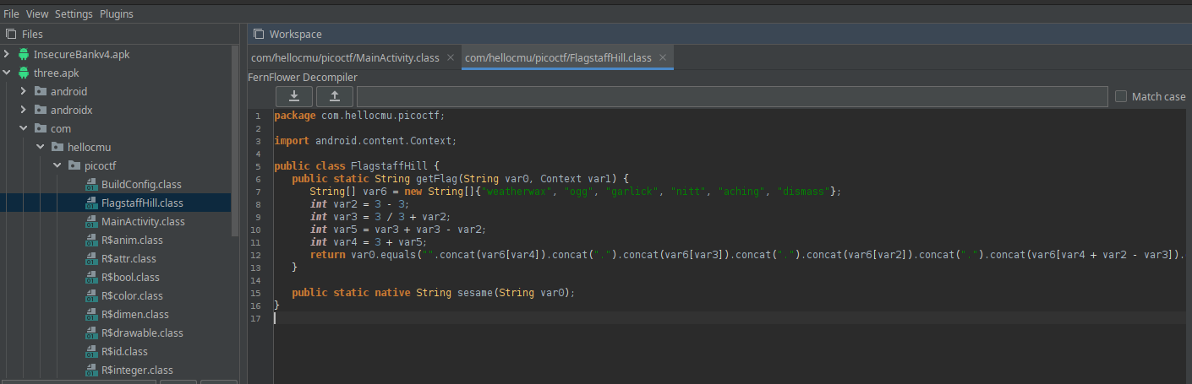The height and width of the screenshot is (384, 1192).
Task: Click the R$dimen.class file icon
Action: pos(91,314)
